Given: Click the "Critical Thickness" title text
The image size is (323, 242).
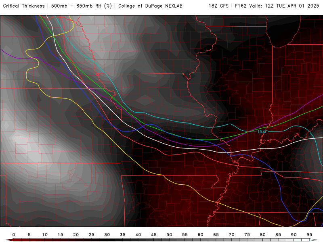Looking at the screenshot, I should point(24,6).
